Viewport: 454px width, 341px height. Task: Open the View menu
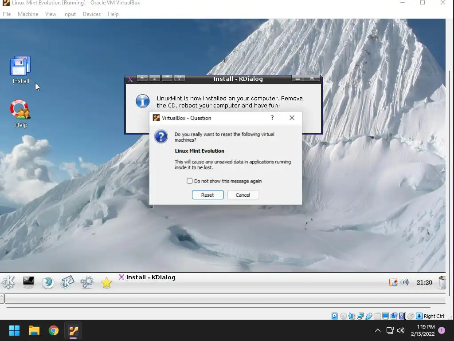click(51, 14)
